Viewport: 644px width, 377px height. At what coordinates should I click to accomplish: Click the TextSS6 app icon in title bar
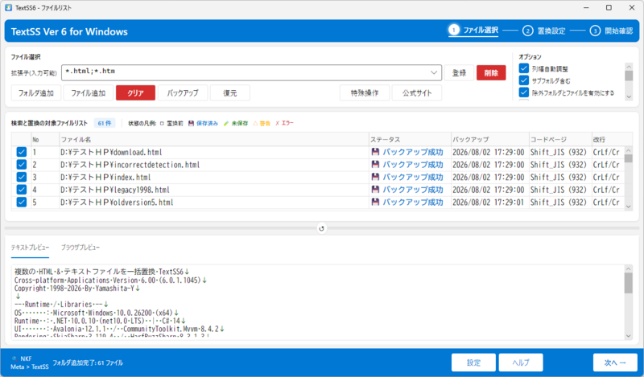8,7
